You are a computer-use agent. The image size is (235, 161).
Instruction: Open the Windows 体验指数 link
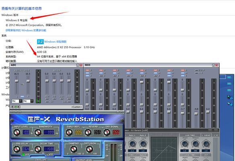pyautogui.click(x=55, y=42)
